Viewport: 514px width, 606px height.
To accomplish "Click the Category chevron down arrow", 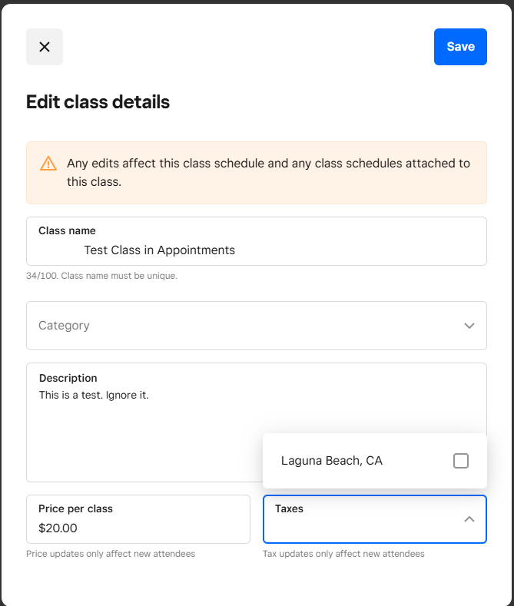I will coord(469,326).
